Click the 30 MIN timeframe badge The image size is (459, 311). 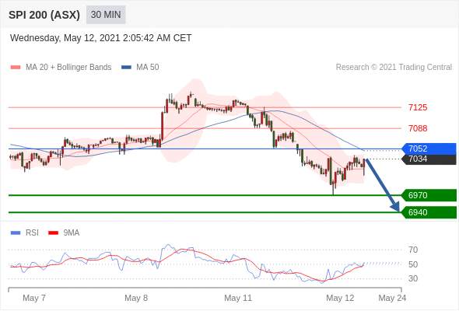click(x=106, y=15)
